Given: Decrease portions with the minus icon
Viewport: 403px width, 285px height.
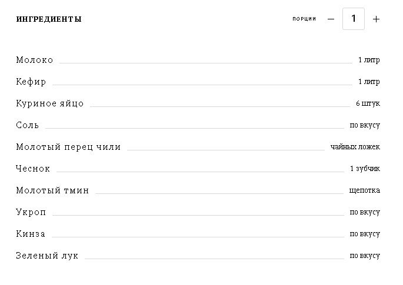Looking at the screenshot, I should (x=331, y=19).
